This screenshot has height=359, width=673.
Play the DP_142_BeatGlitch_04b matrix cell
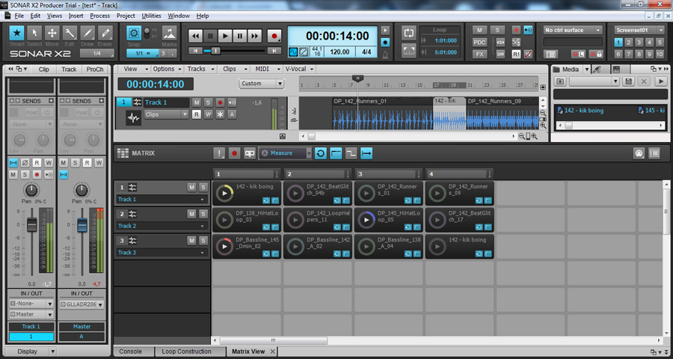point(296,193)
